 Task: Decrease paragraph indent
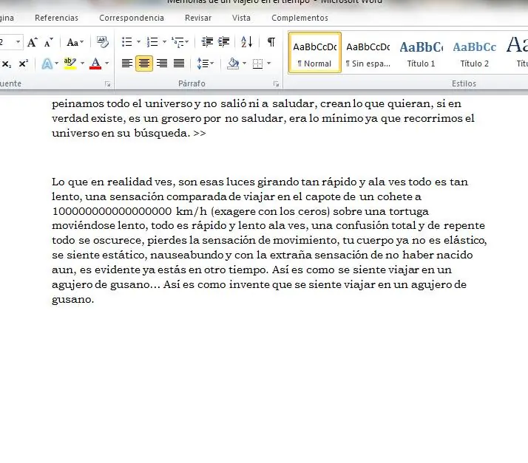click(x=207, y=42)
